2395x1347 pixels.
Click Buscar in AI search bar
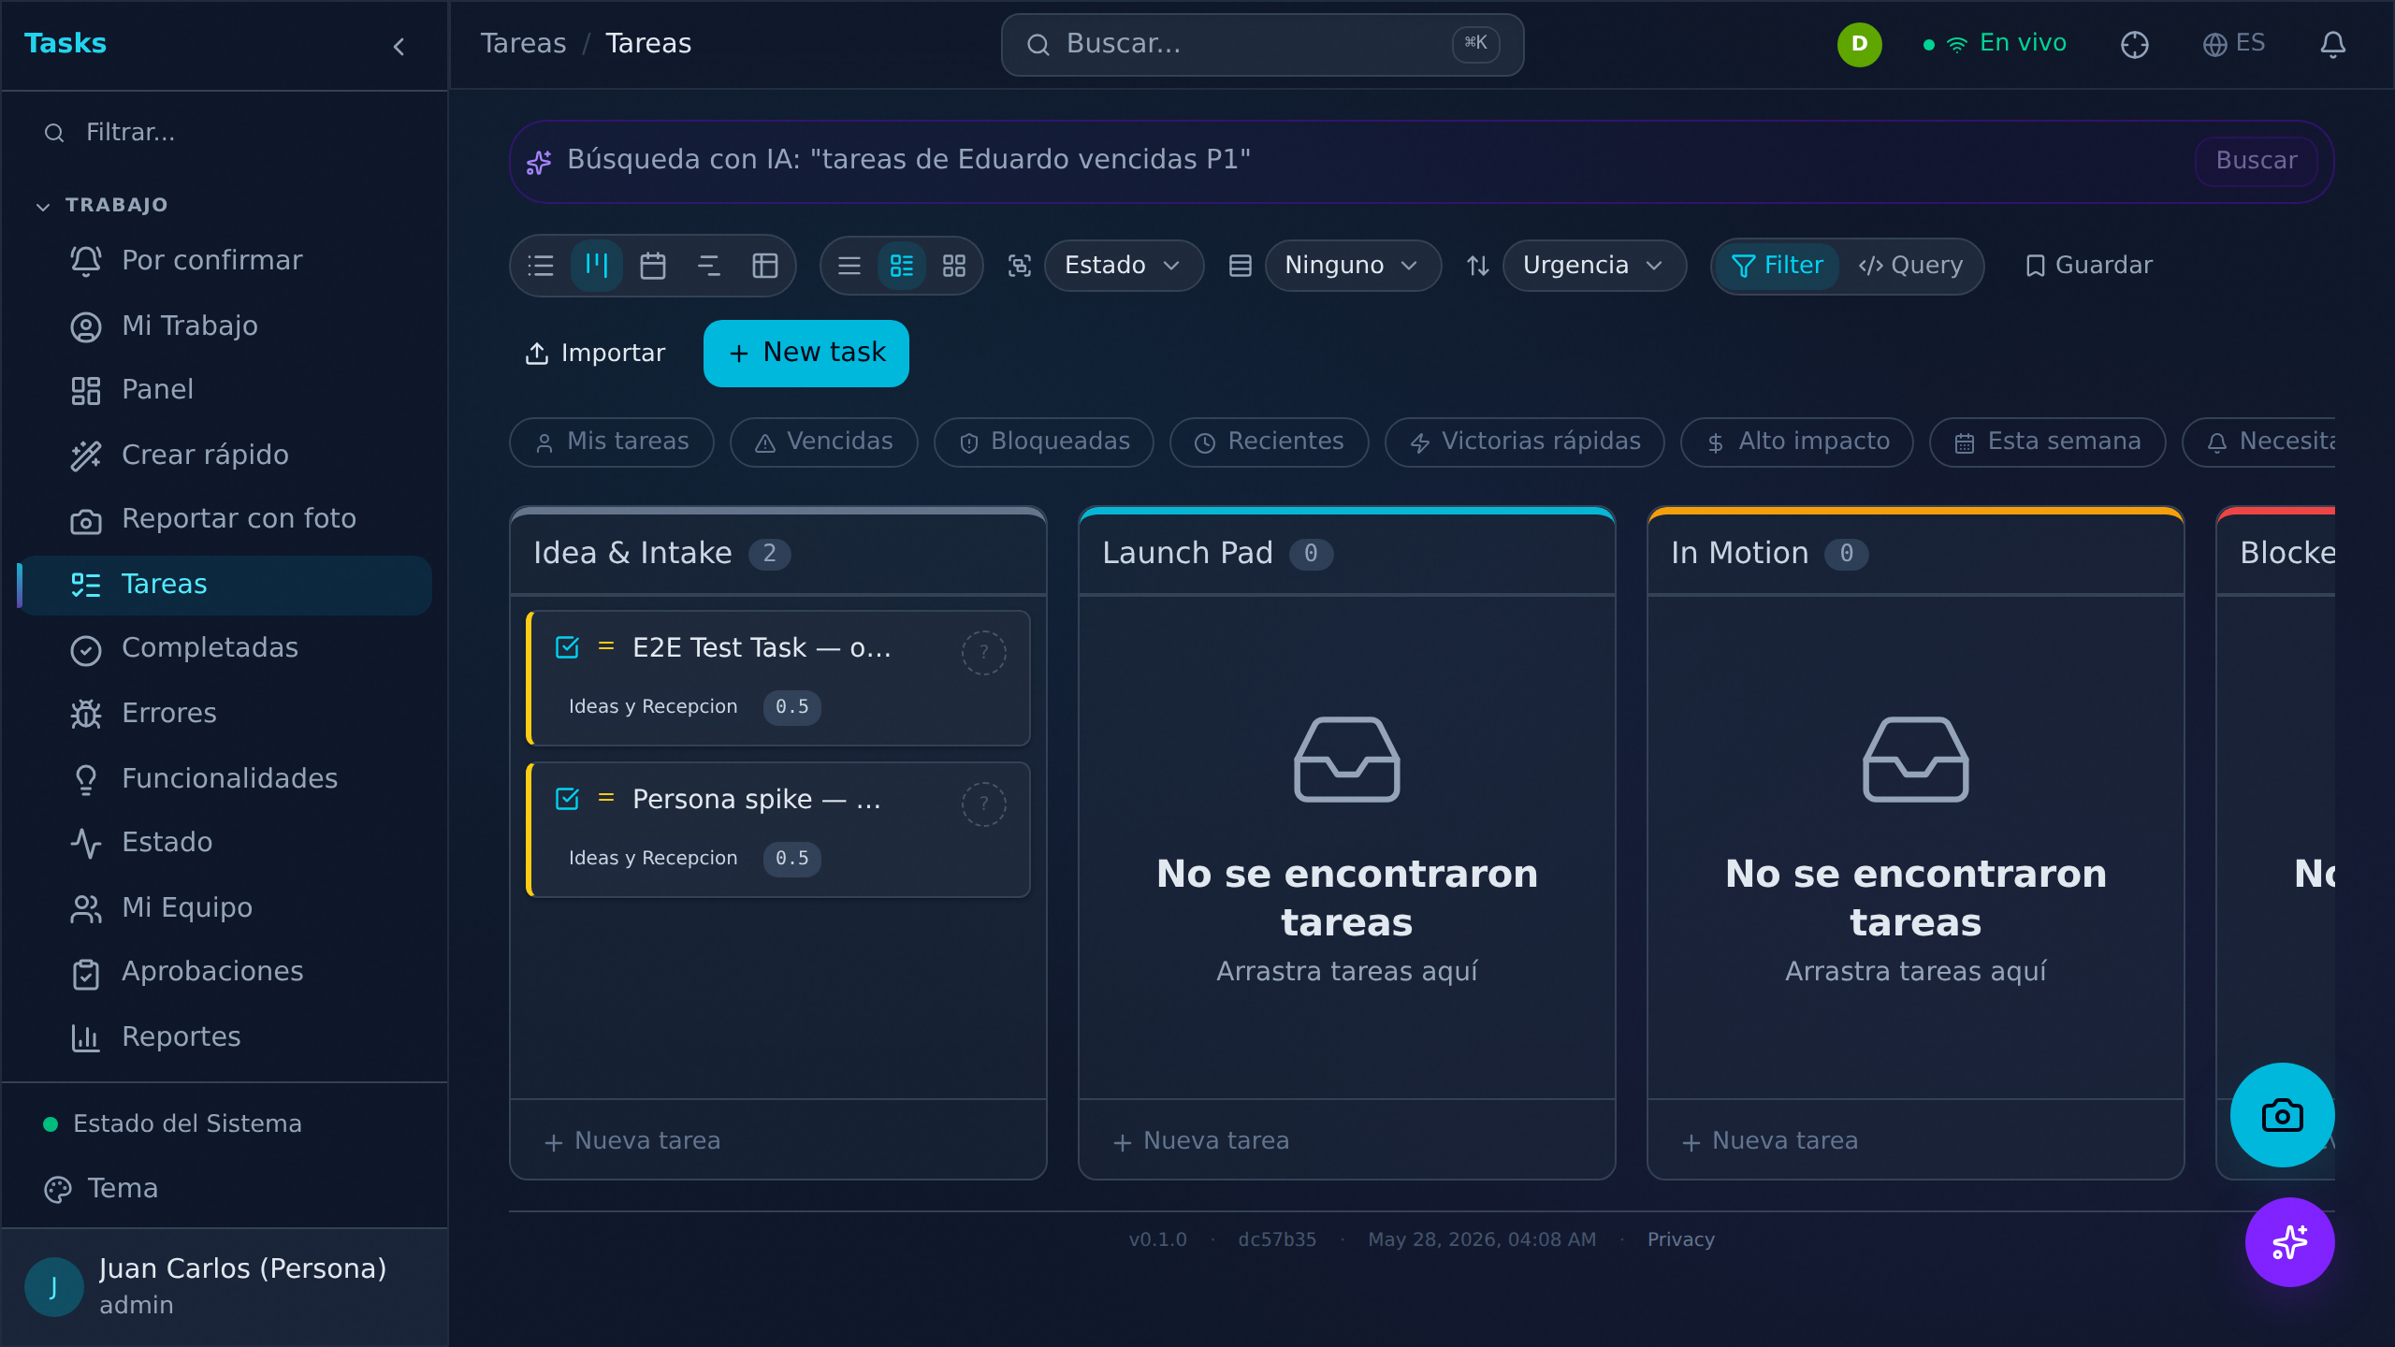pyautogui.click(x=2257, y=161)
